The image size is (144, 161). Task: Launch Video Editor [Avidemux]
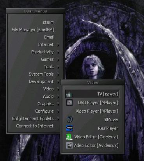(x=96, y=145)
